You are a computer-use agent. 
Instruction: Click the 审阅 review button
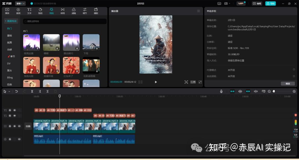257,3
